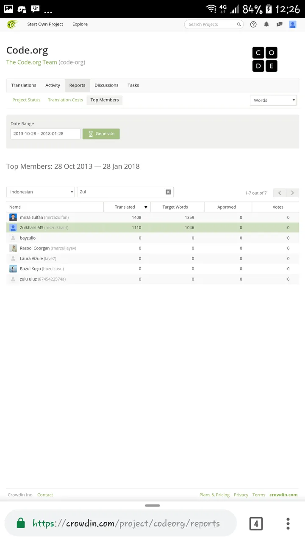The height and width of the screenshot is (543, 305).
Task: Switch to the Translations tab
Action: point(24,85)
